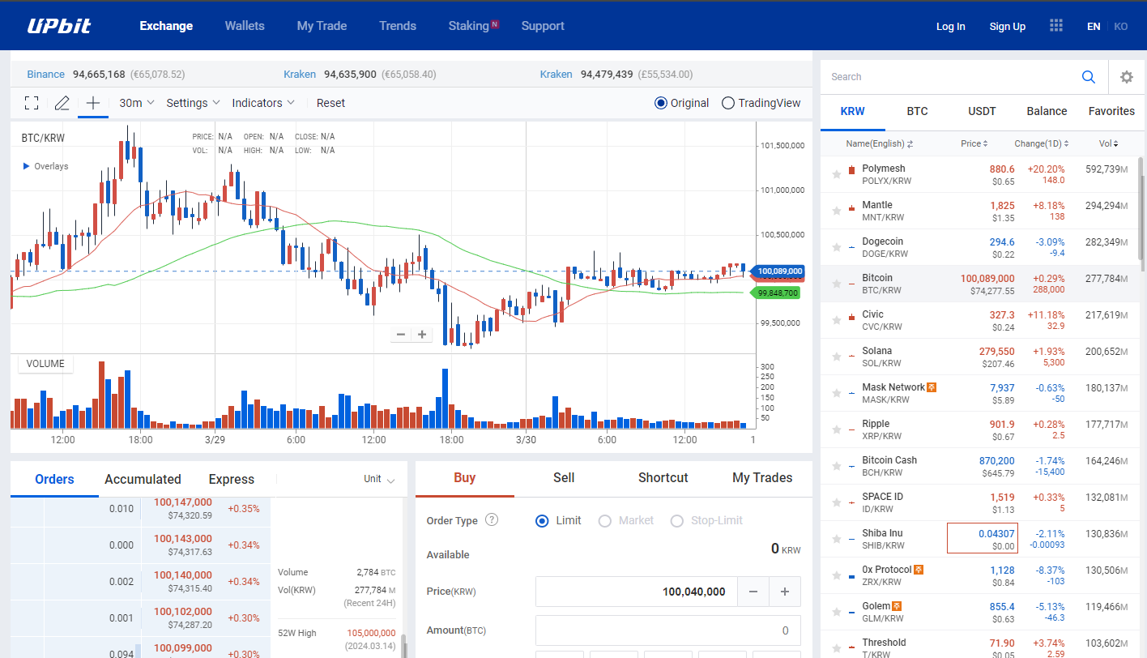Click the apps grid icon in top navigation
This screenshot has width=1147, height=658.
(x=1055, y=25)
